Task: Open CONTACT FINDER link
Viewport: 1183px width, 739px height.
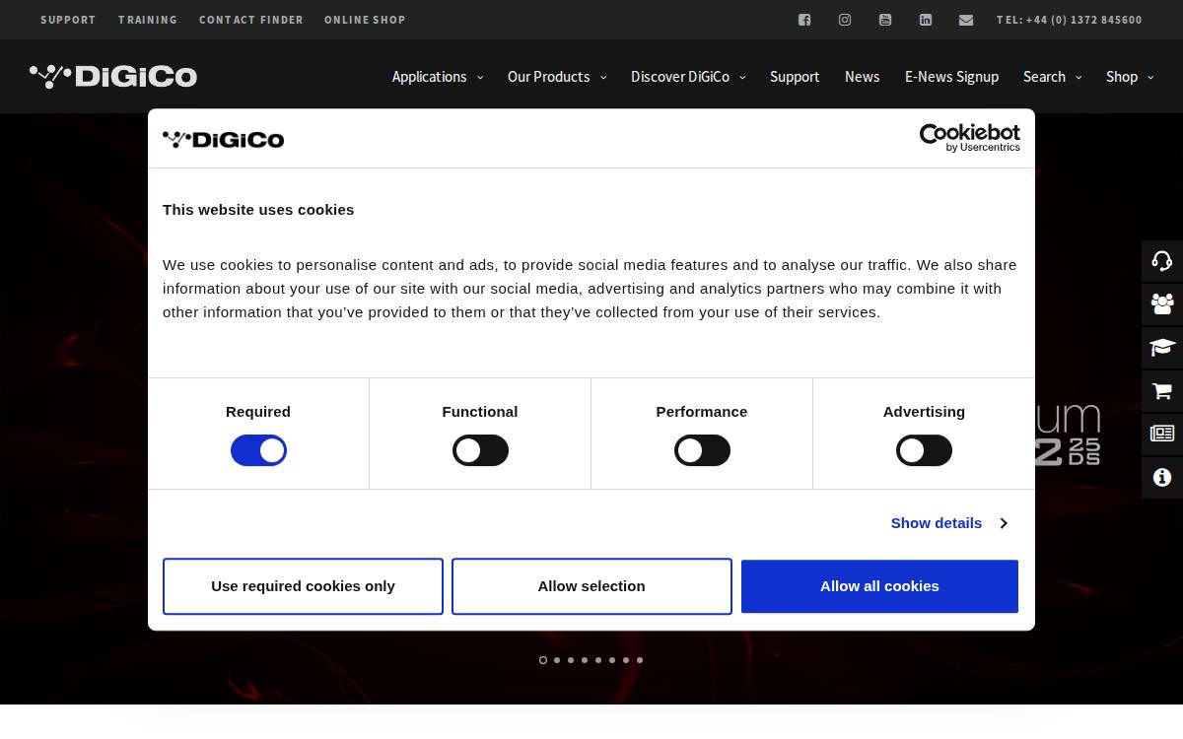Action: [x=251, y=20]
